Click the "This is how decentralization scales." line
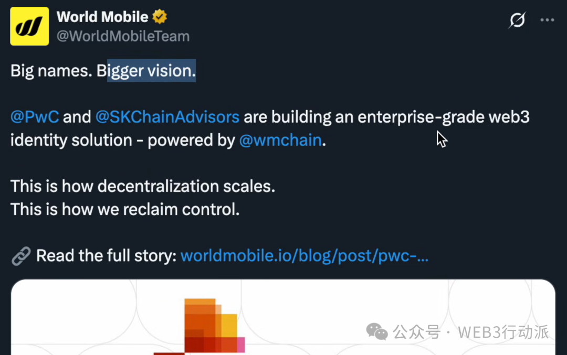 143,186
